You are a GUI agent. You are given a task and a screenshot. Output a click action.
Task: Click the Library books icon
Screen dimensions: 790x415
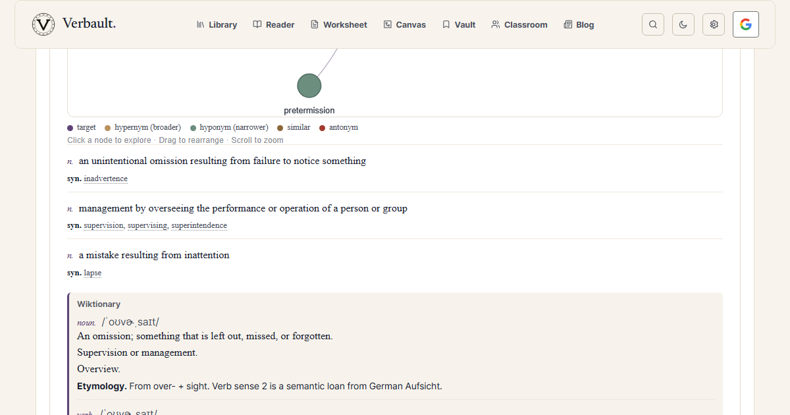click(201, 24)
